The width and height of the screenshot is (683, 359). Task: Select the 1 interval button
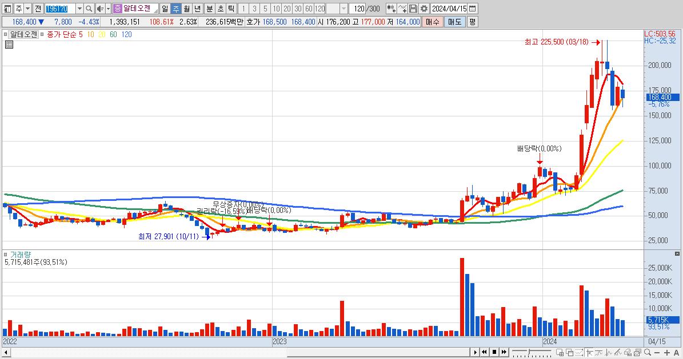click(x=243, y=8)
